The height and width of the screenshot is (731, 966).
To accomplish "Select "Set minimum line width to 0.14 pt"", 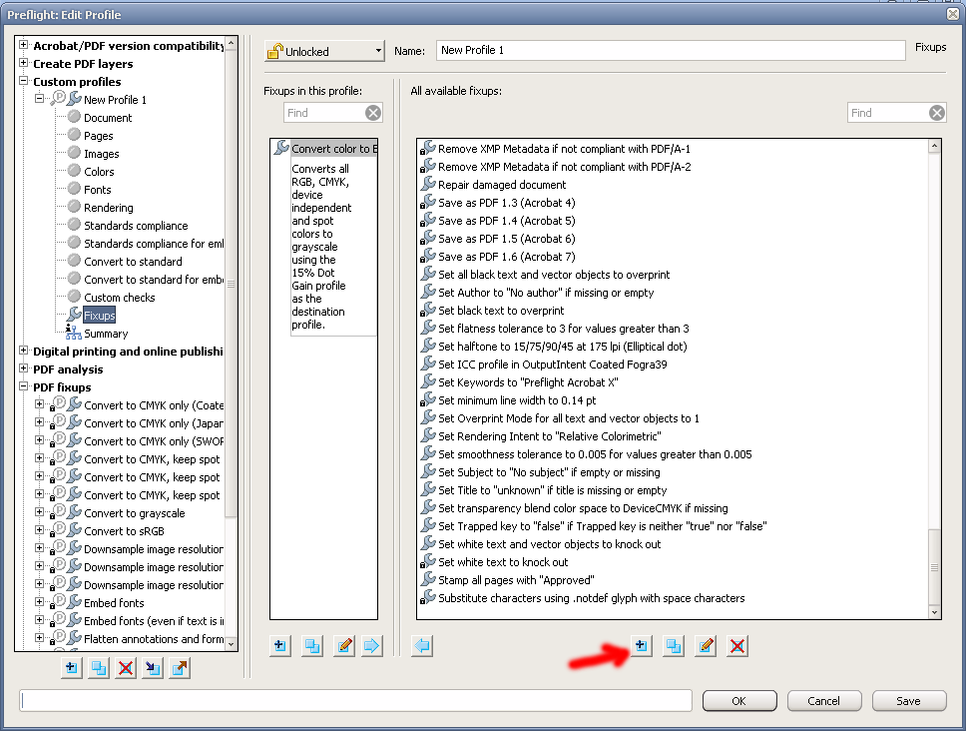I will 517,400.
